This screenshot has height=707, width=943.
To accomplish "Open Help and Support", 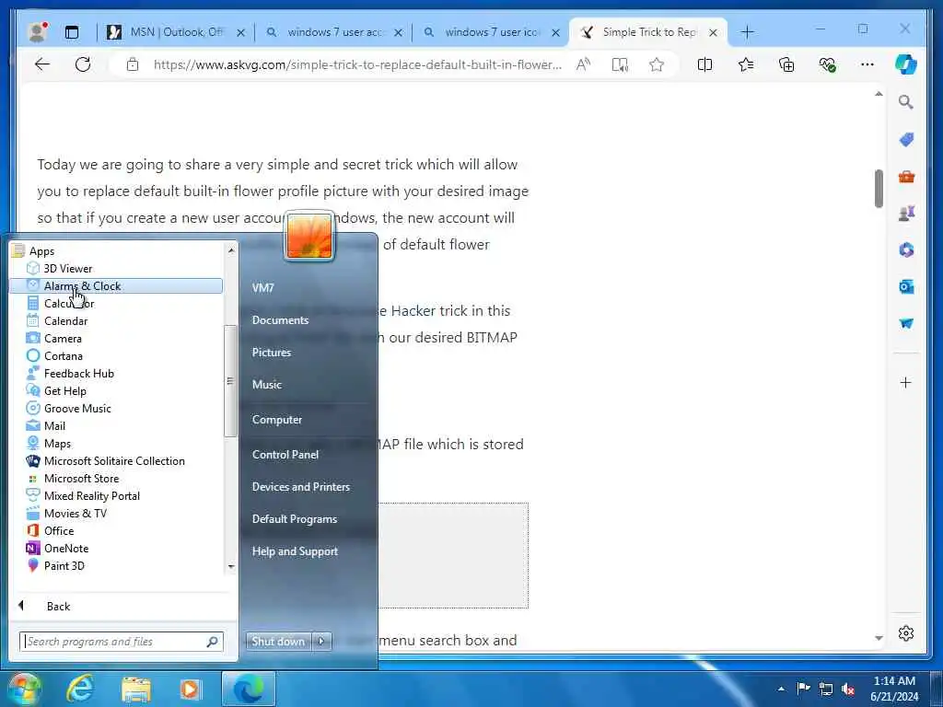I will click(295, 551).
